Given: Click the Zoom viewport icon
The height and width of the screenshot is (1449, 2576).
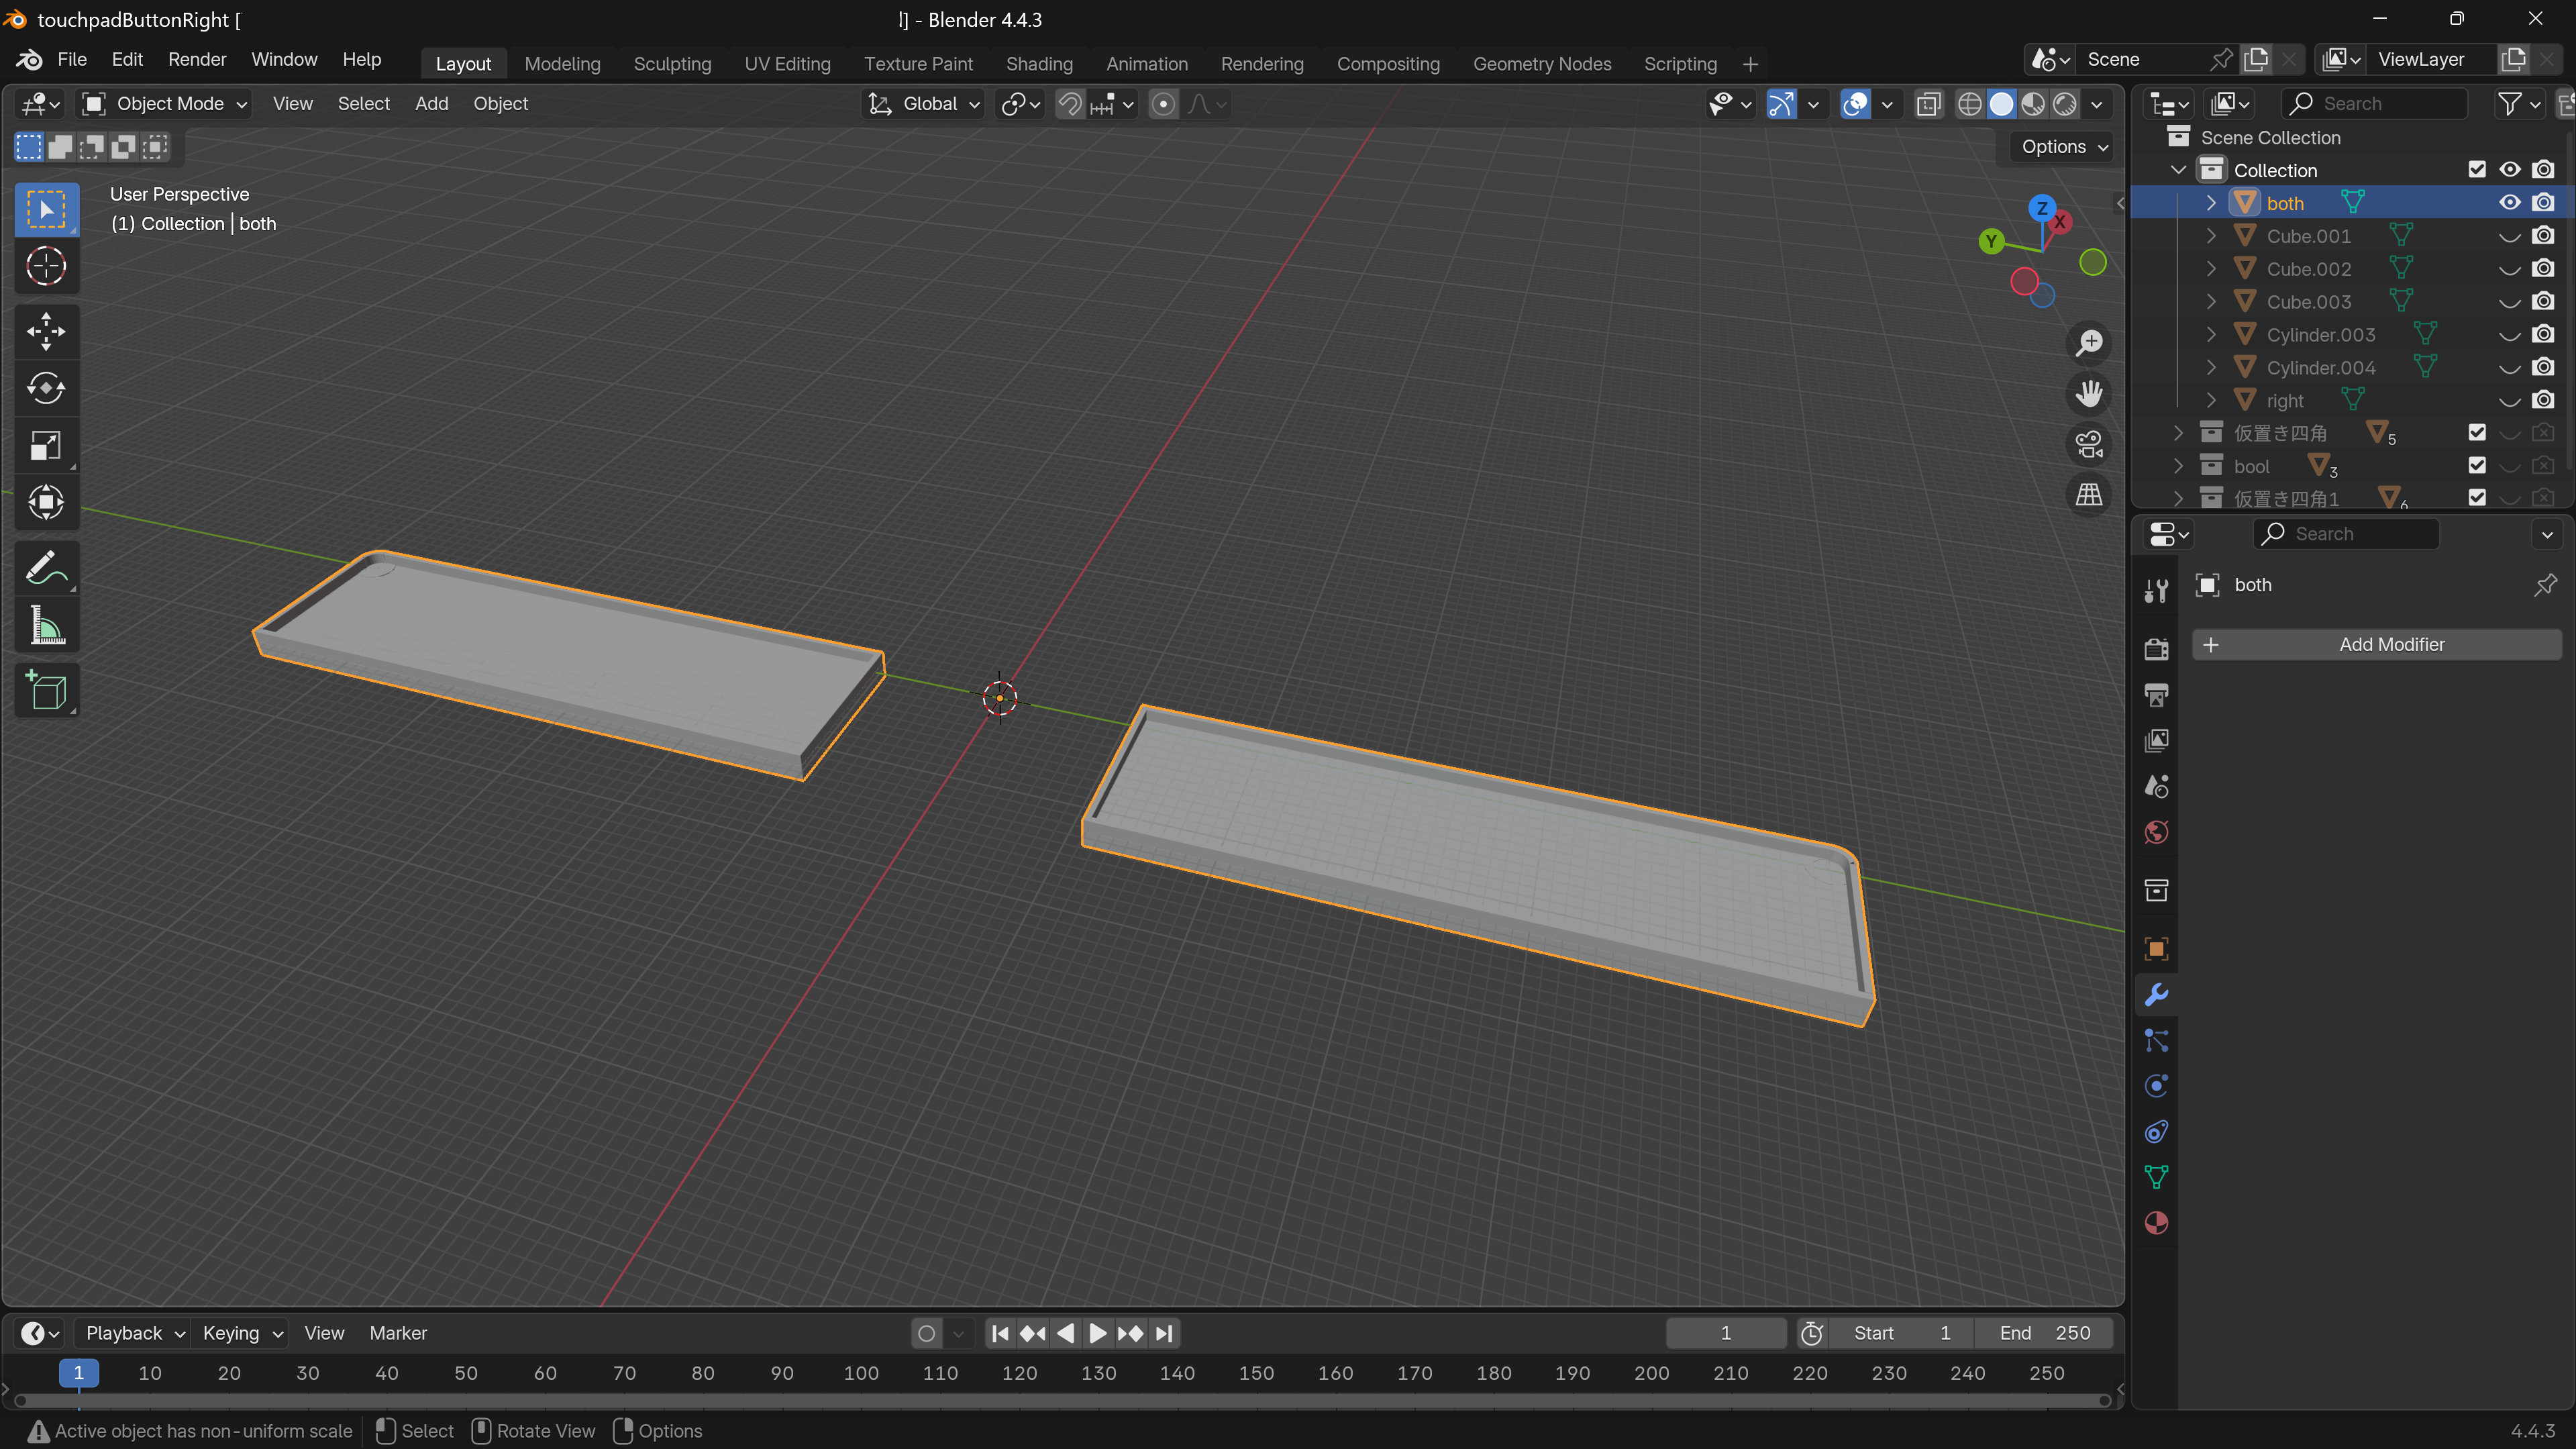Looking at the screenshot, I should pyautogui.click(x=2089, y=343).
